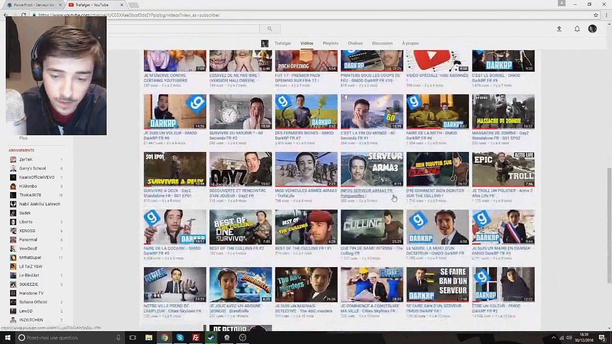612x344 pixels.
Task: Open the YouTube upload arrow icon
Action: (559, 29)
